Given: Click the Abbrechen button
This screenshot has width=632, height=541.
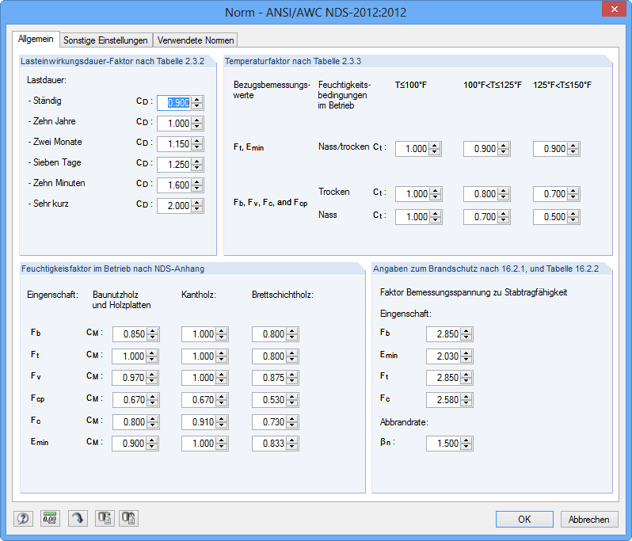Looking at the screenshot, I should click(x=589, y=520).
